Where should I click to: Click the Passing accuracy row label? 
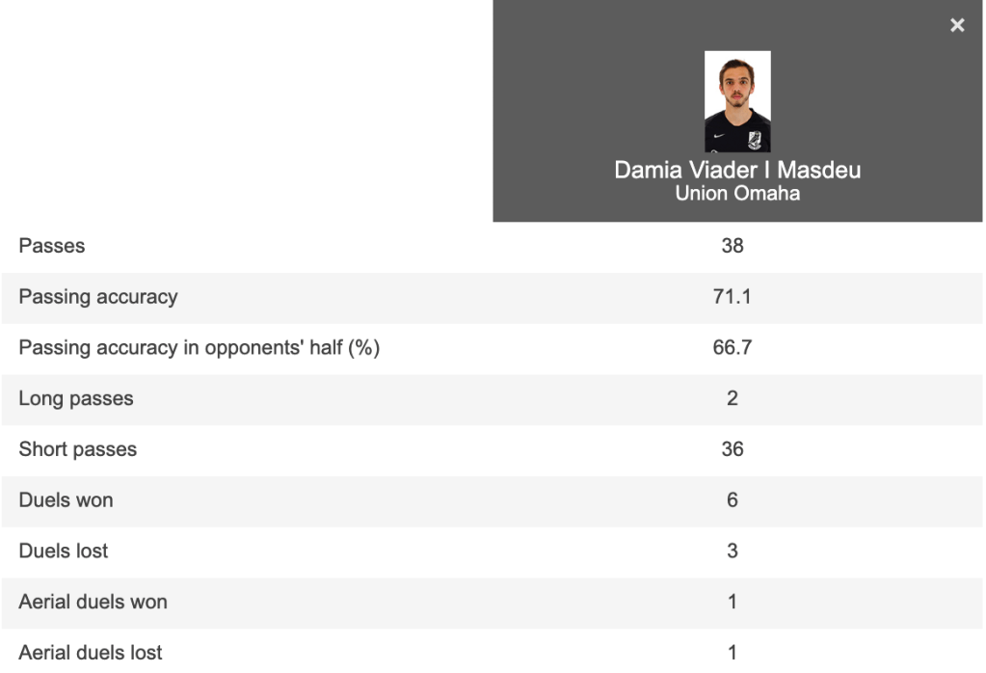pos(98,297)
